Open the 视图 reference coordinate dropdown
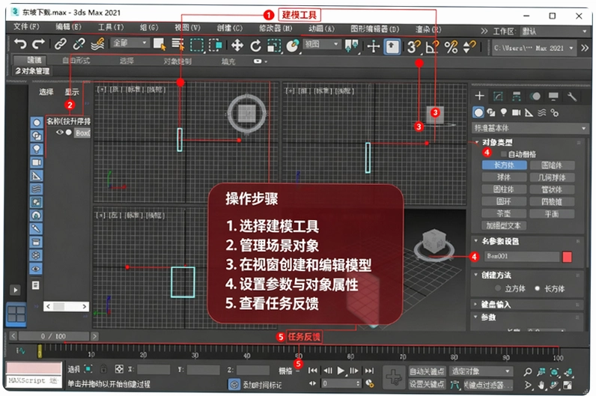Screen dimensions: 596x396 tap(321, 44)
